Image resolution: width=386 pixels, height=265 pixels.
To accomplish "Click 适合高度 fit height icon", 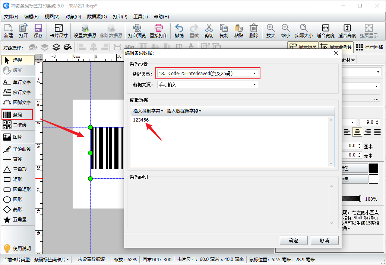I will click(x=347, y=31).
